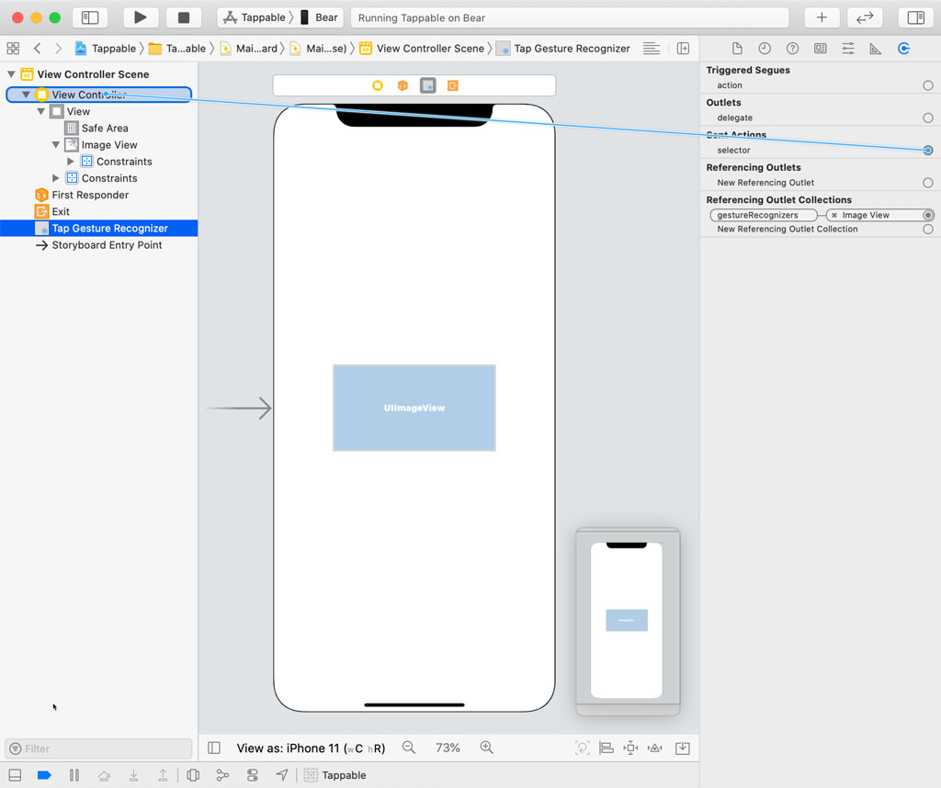
Task: Select Tap Gesture Recognizer in the outline
Action: pyautogui.click(x=99, y=229)
